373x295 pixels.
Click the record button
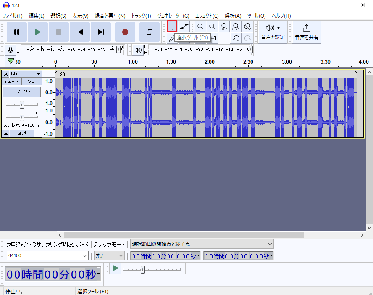(x=125, y=32)
